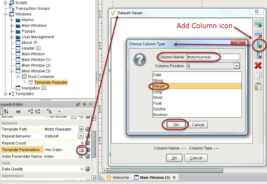Sort properties alphabetically in Property Editor
The image size is (267, 184).
[6, 111]
